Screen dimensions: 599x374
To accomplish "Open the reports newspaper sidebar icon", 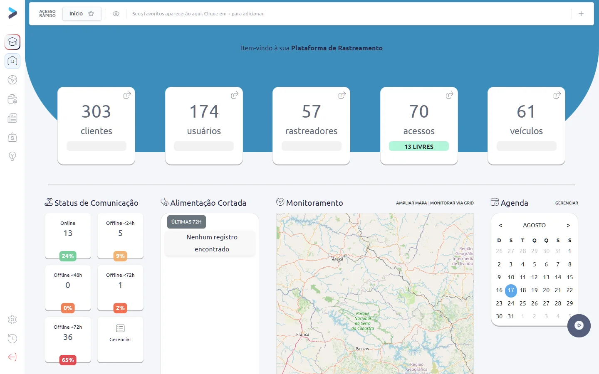I will 12,118.
